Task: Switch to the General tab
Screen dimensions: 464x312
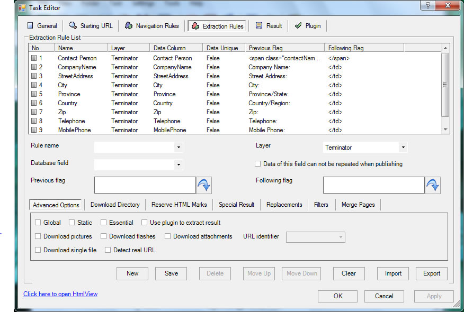Action: pyautogui.click(x=42, y=26)
